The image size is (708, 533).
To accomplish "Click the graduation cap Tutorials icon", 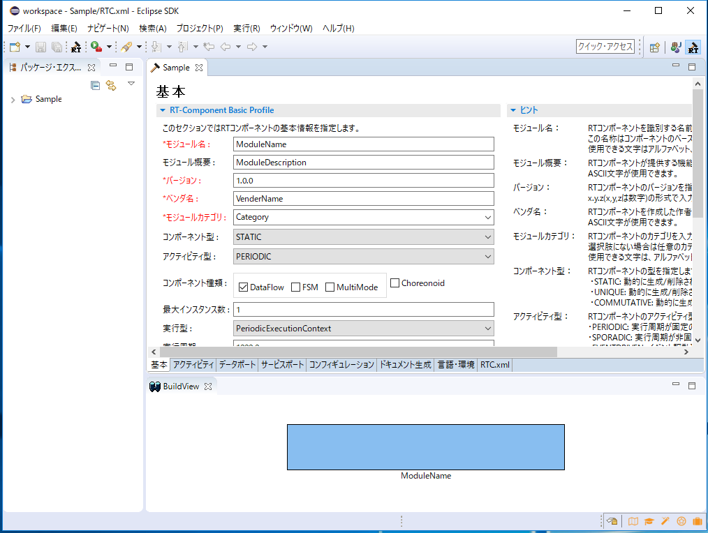I will [x=649, y=521].
